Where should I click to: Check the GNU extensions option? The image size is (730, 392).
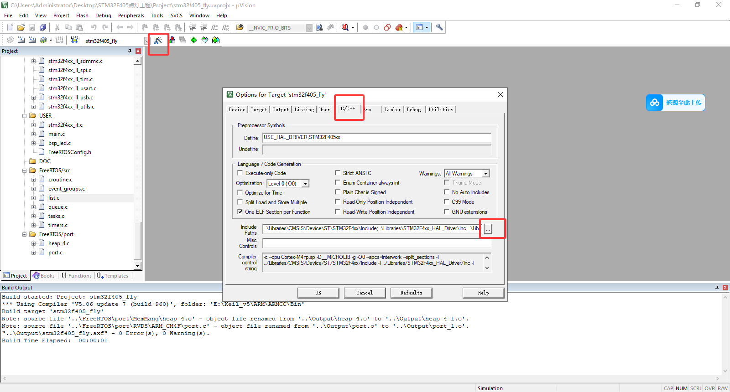pos(447,212)
